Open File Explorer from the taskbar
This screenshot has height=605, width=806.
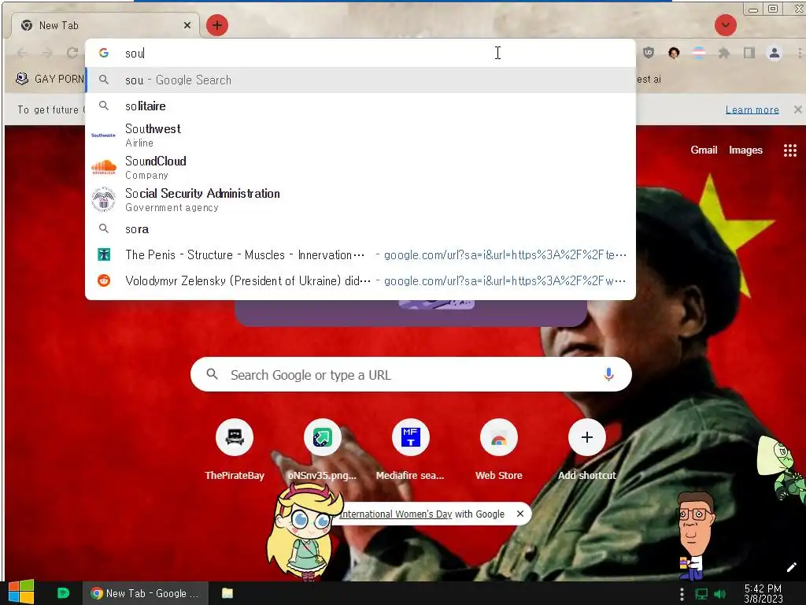click(227, 593)
